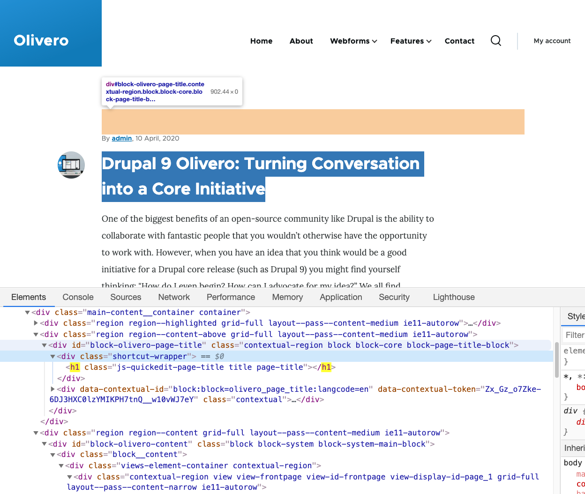585x494 pixels.
Task: Click the Olivero site logo
Action: tap(41, 41)
